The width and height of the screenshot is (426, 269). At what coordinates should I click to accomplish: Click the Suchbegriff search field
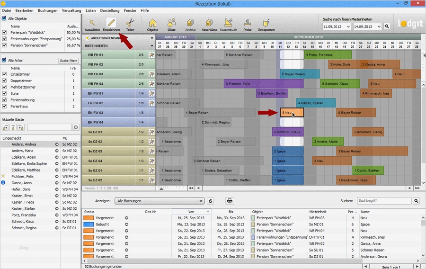[x=384, y=200]
